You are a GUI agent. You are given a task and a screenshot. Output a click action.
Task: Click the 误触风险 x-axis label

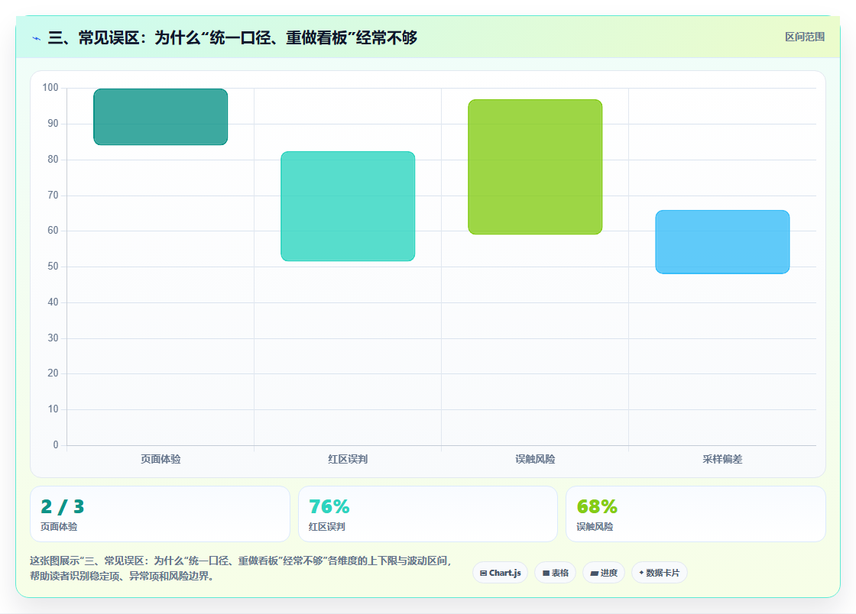[x=535, y=459]
